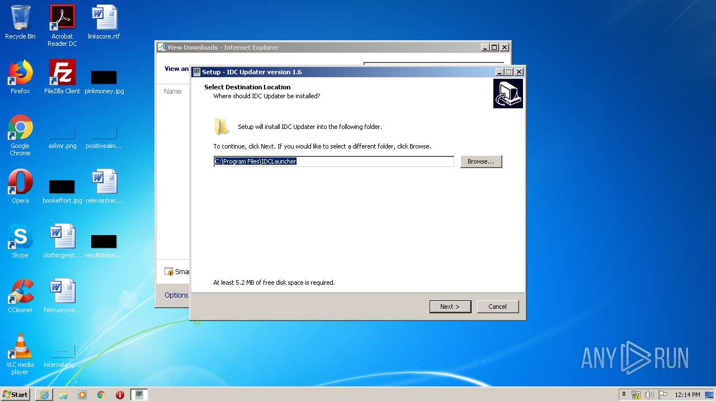Browse for a different install folder
Screen dimensions: 716x402
point(481,161)
